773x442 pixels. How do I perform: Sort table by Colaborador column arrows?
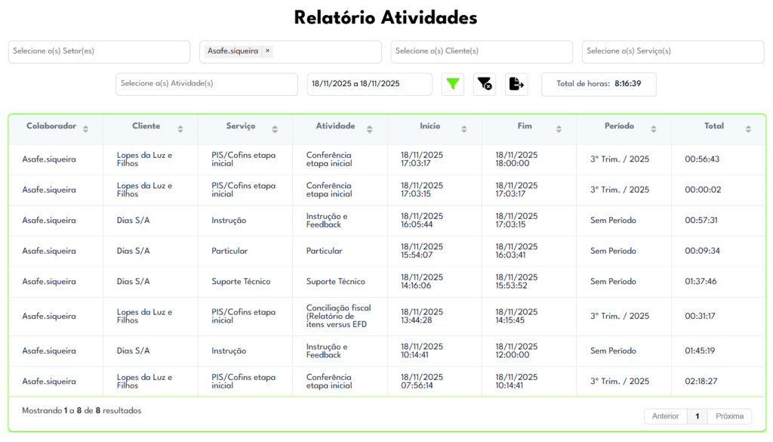coord(85,128)
